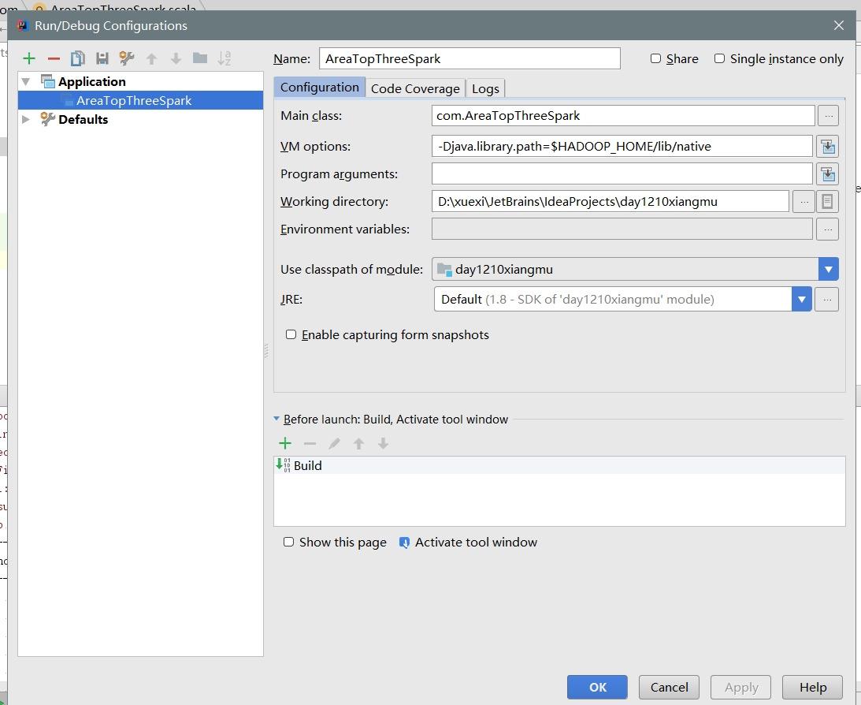Viewport: 861px width, 705px height.
Task: Click the Program arguments input field
Action: click(x=622, y=173)
